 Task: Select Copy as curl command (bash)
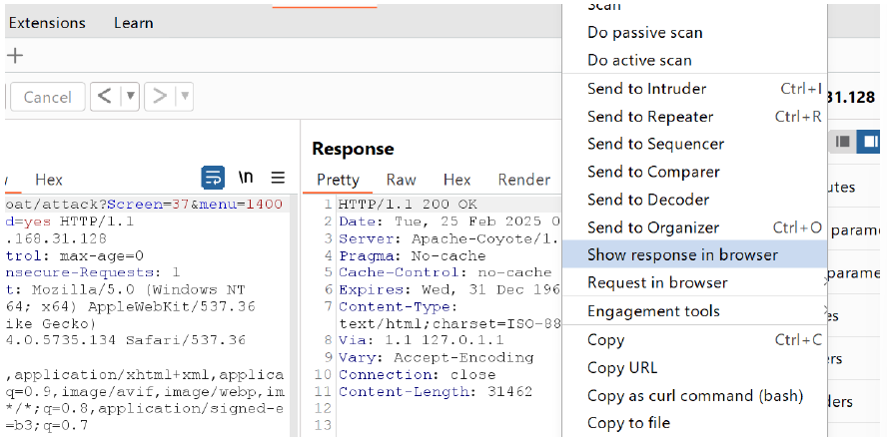pos(694,395)
